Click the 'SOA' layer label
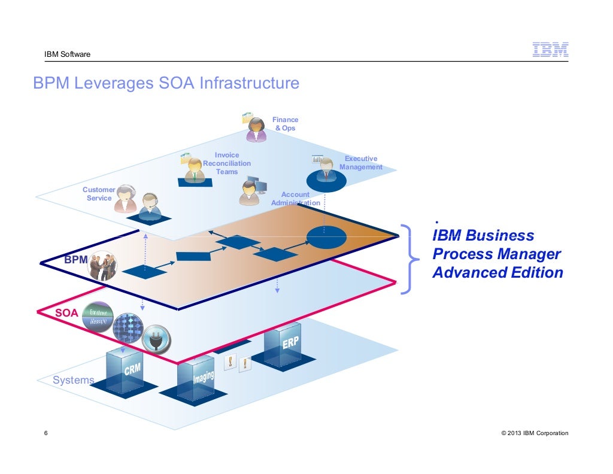The image size is (613, 474). point(66,313)
